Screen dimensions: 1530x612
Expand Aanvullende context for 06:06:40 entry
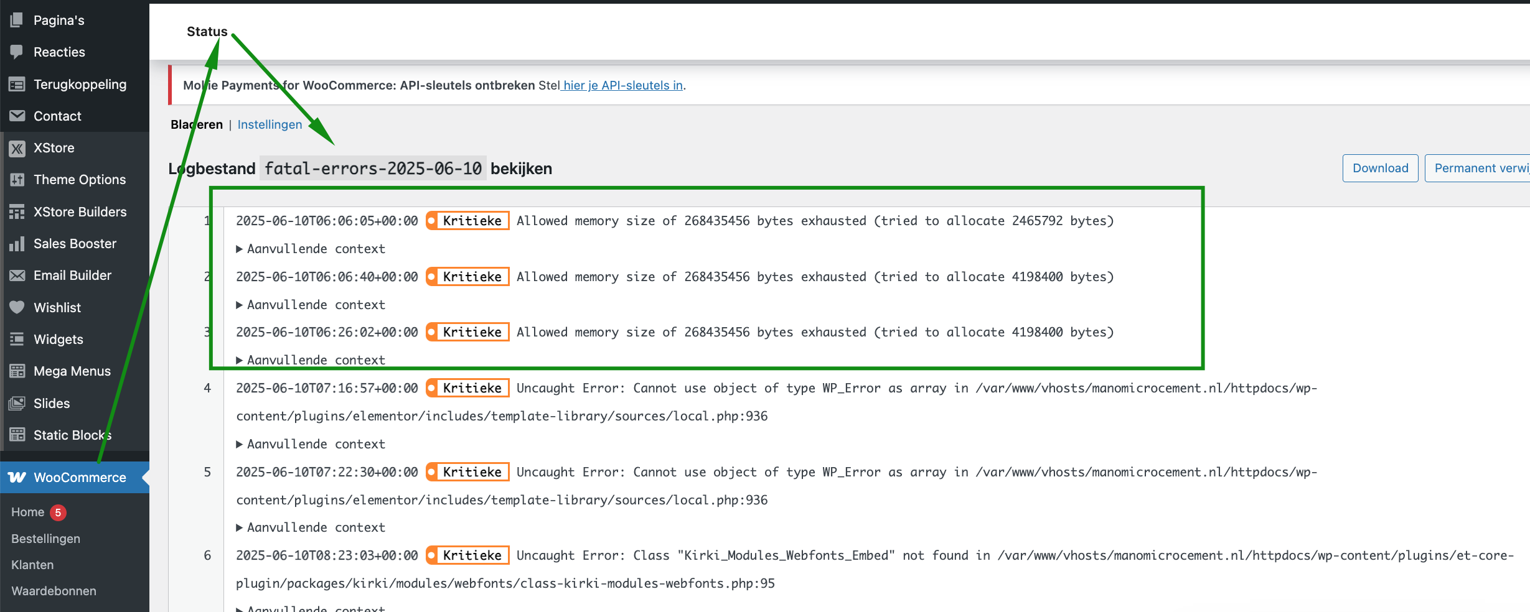click(x=311, y=305)
